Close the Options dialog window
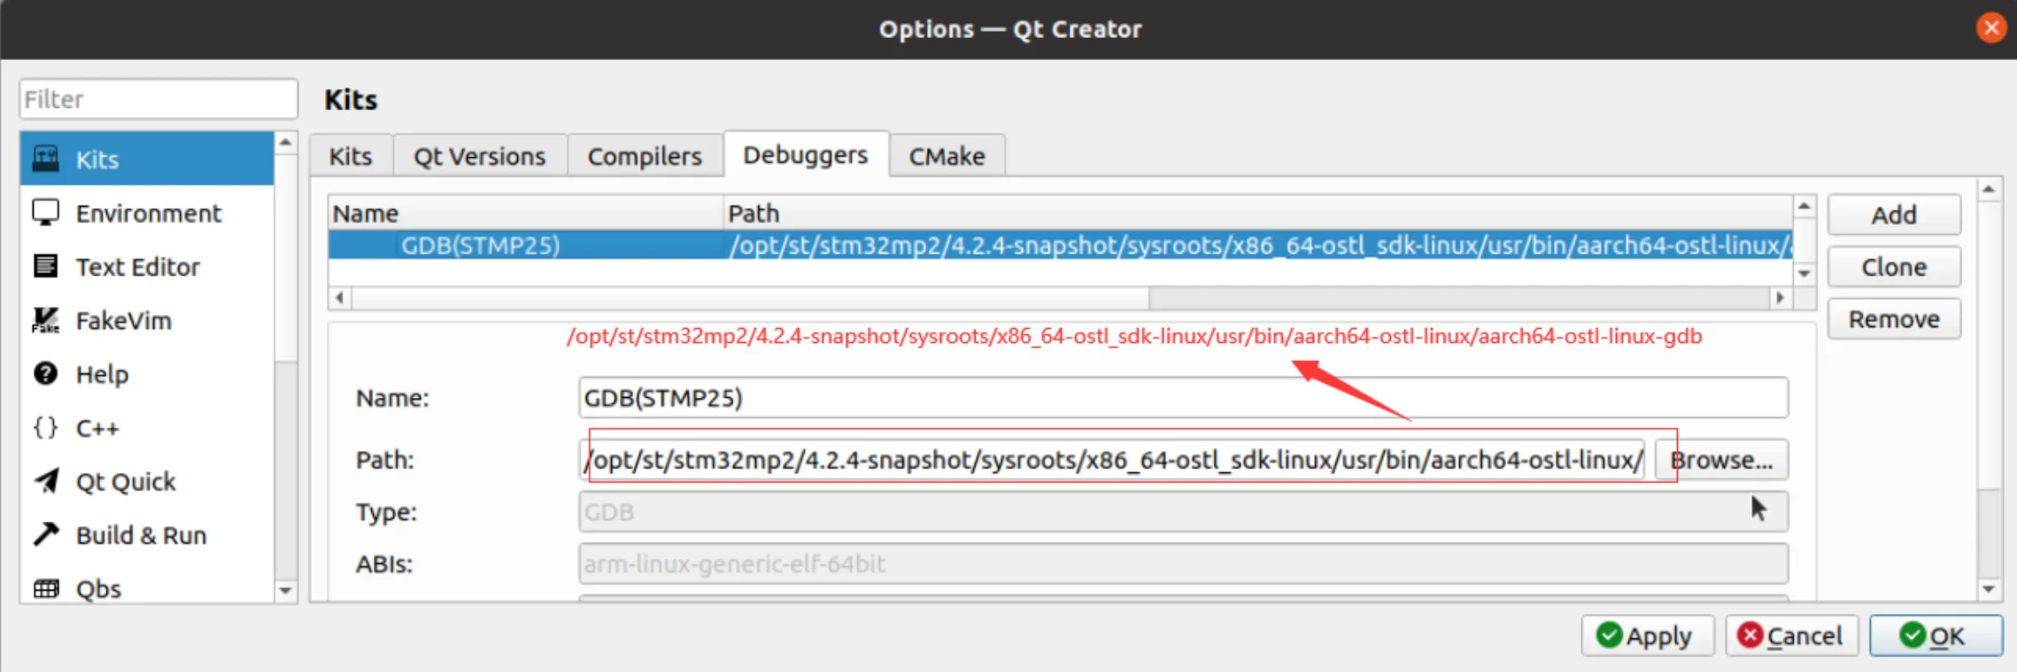This screenshot has height=672, width=2017. [1991, 28]
